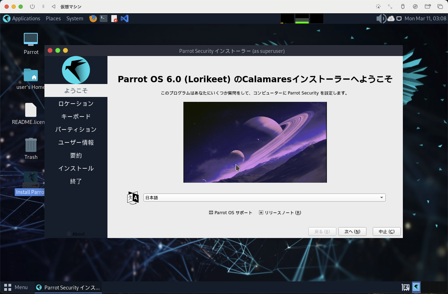Click the Parrot bird logo in installer sidebar
Image resolution: width=448 pixels, height=294 pixels.
coord(76,70)
